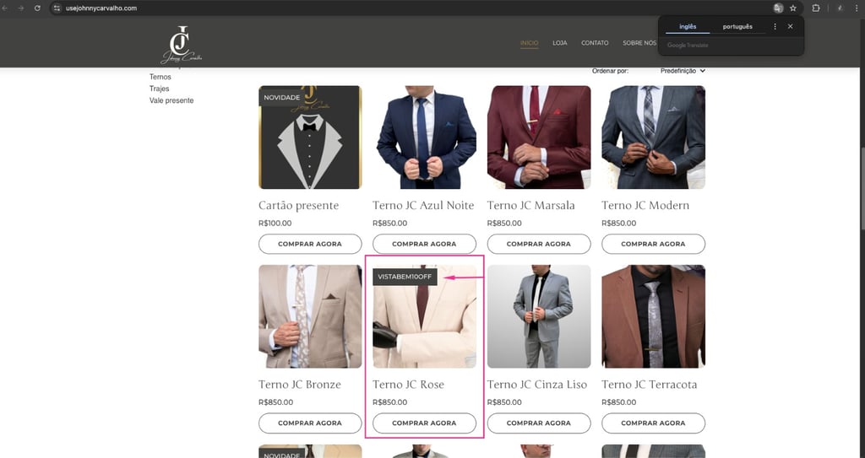
Task: Open the browser extensions puzzle icon
Action: 816,8
